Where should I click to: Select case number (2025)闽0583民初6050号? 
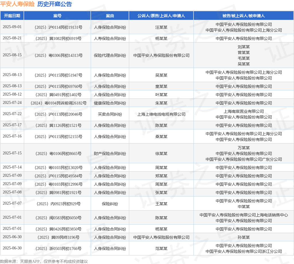pos(59,218)
